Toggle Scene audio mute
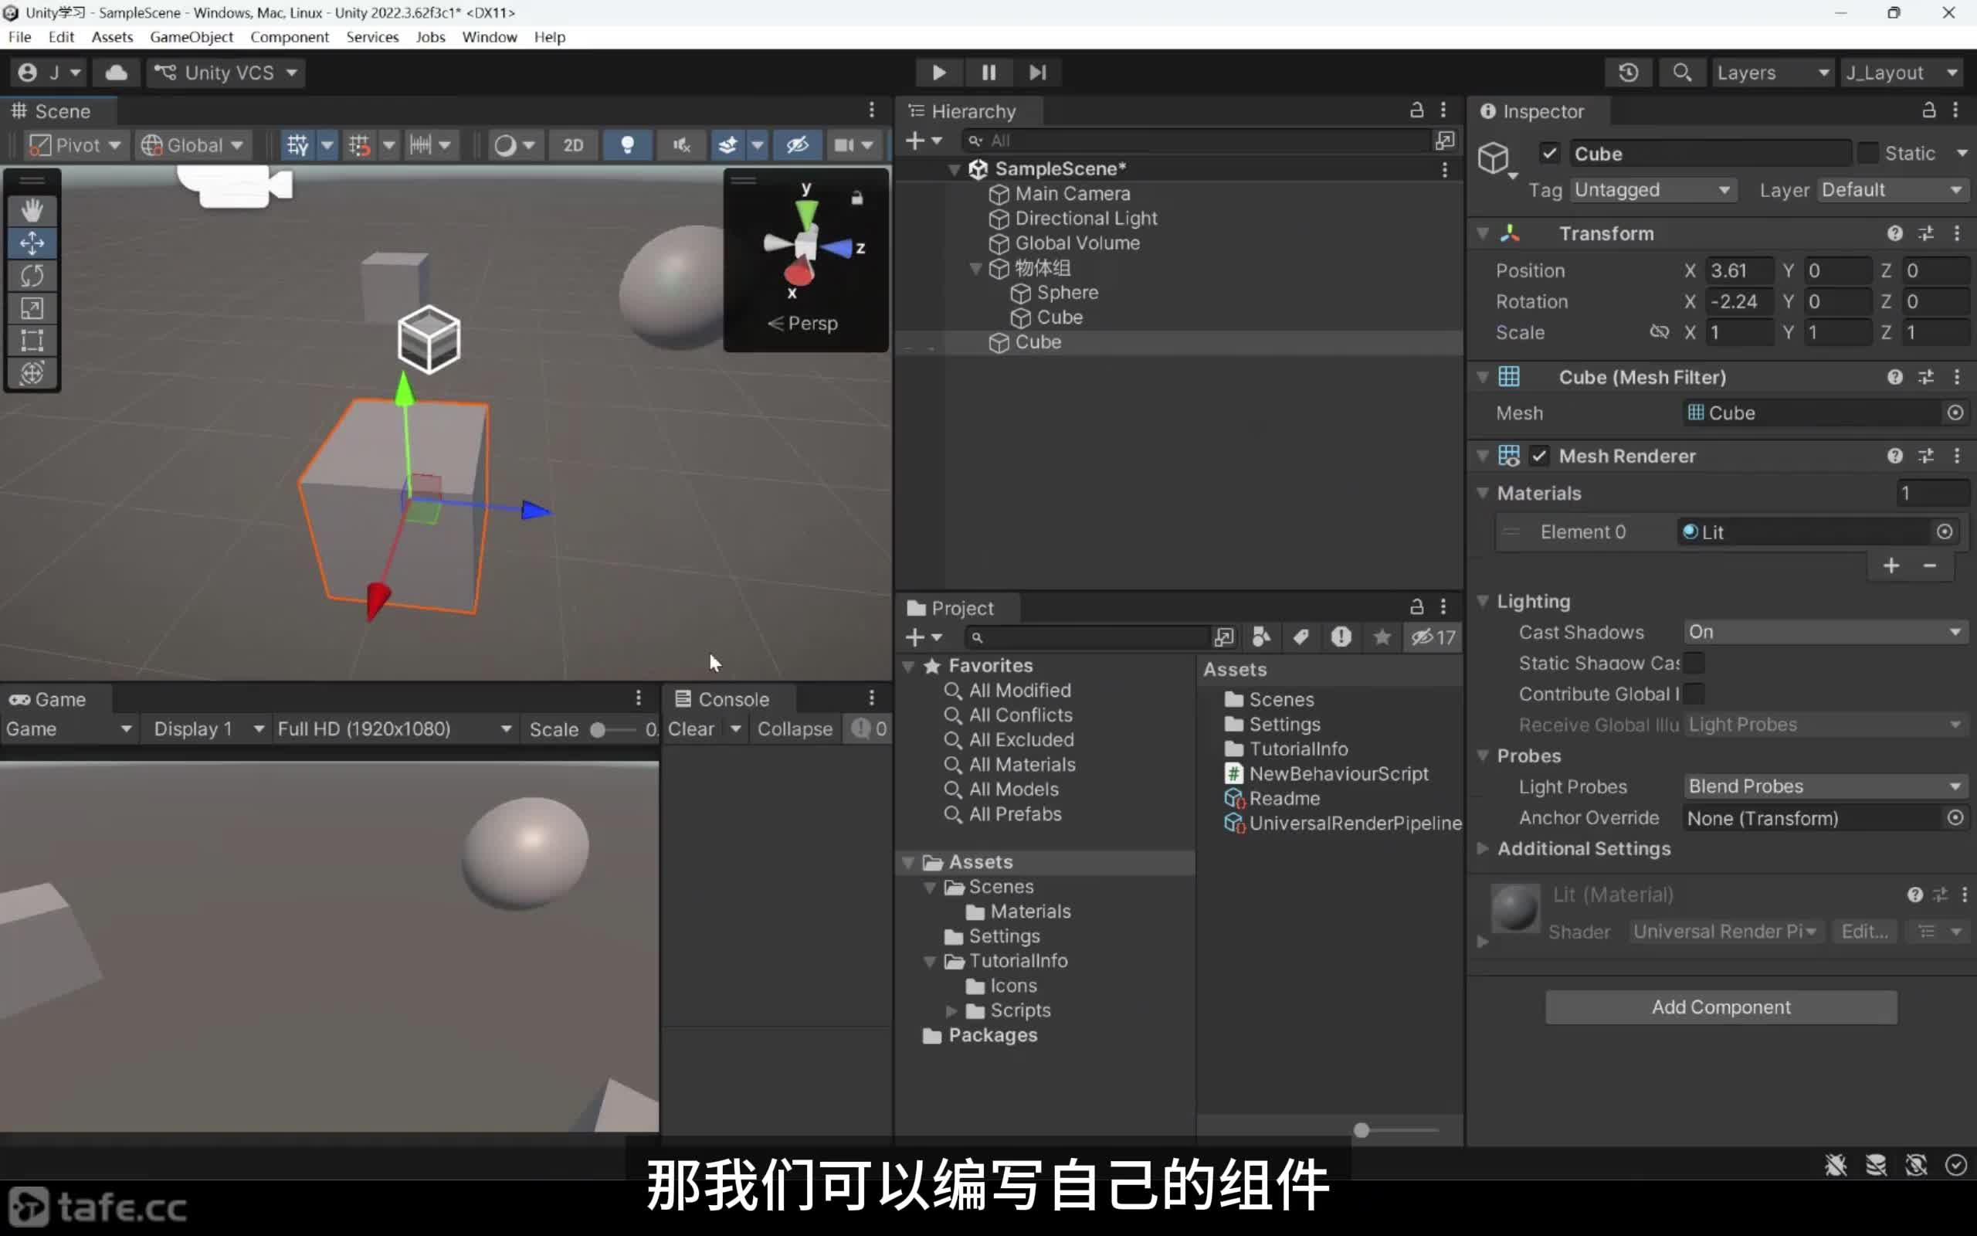The height and width of the screenshot is (1236, 1977). click(x=680, y=145)
